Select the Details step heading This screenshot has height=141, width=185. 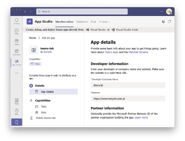[x=40, y=86]
